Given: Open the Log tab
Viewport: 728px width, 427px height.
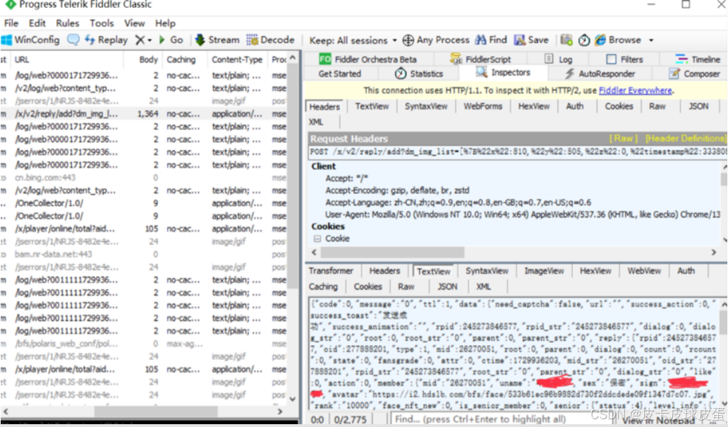Looking at the screenshot, I should 559,59.
